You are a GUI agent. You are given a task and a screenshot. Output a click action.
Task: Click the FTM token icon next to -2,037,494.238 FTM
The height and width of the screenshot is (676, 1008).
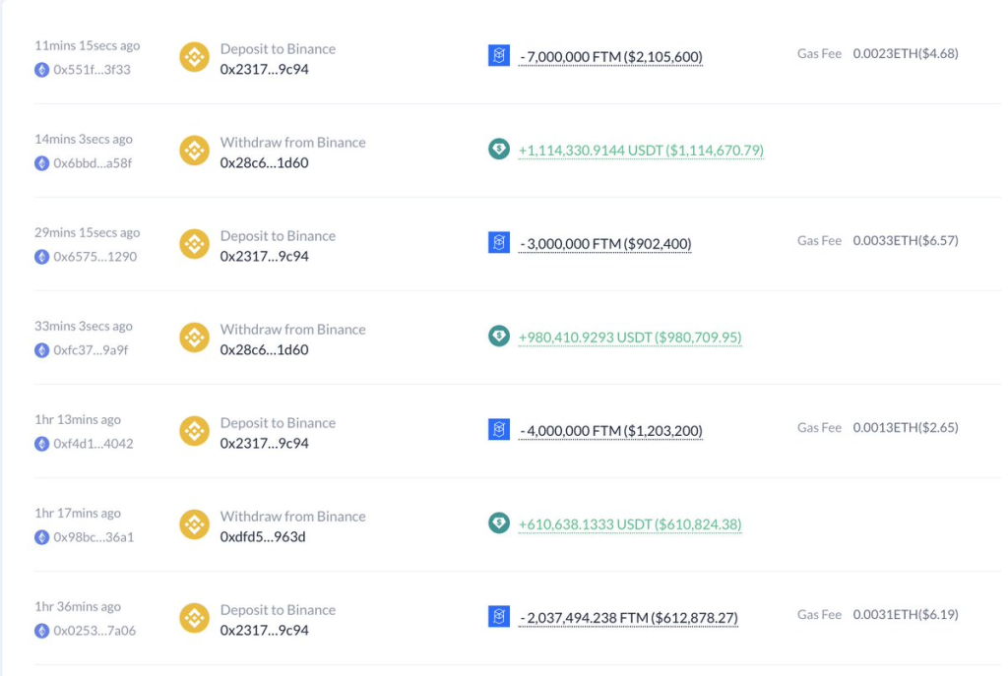(x=499, y=616)
